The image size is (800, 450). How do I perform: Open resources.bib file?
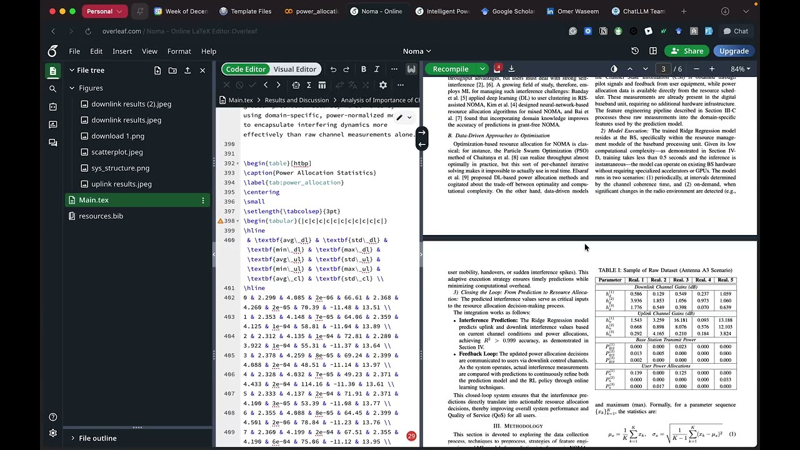click(101, 216)
